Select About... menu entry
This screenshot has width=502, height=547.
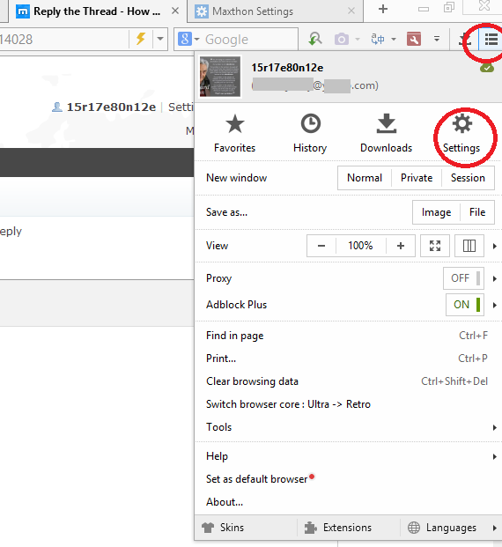(349, 502)
